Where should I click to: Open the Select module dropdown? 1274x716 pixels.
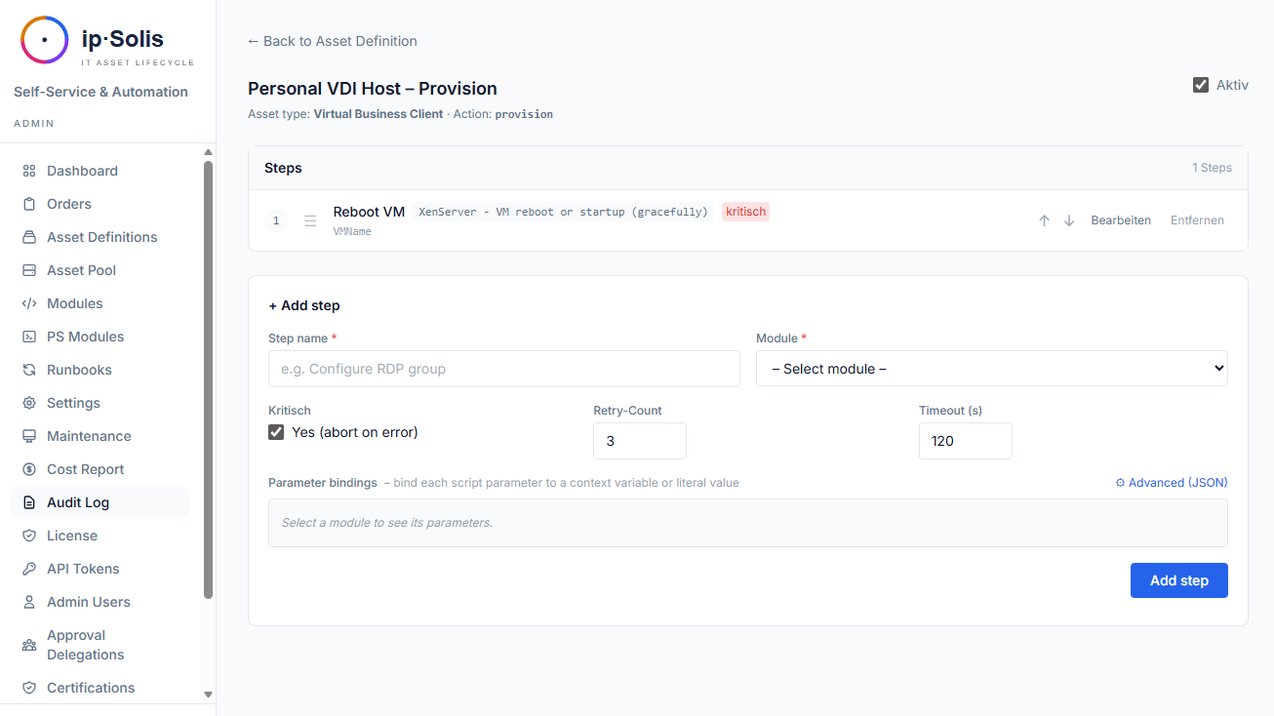click(x=992, y=369)
